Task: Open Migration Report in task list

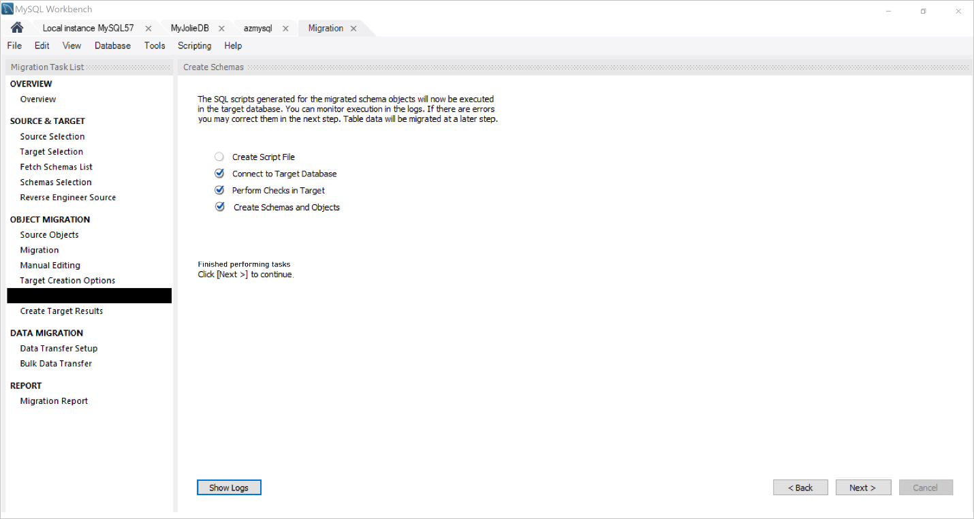Action: pos(54,401)
